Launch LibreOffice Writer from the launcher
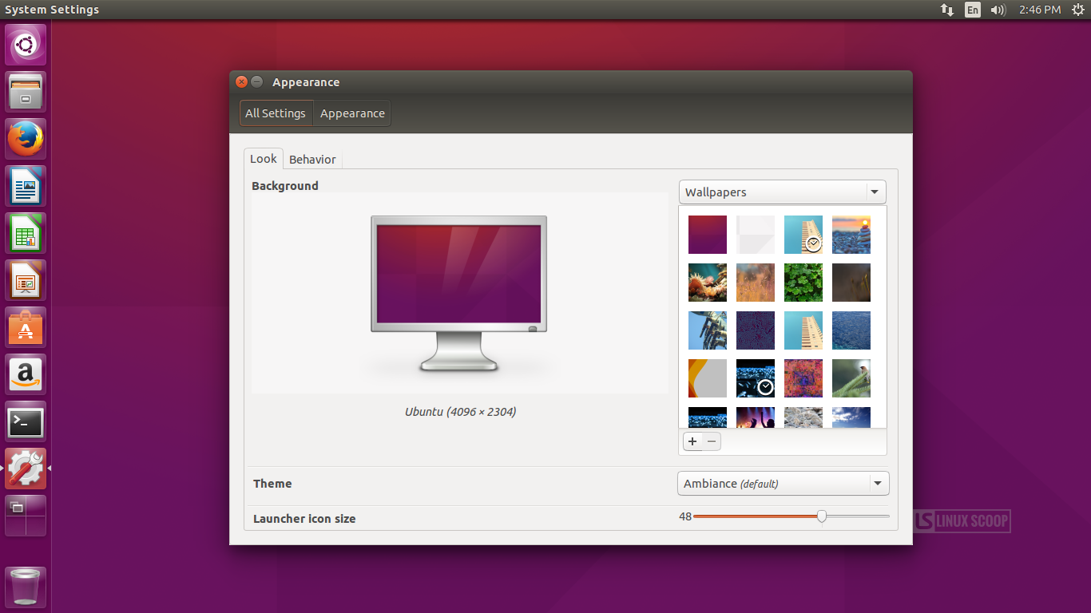 click(25, 185)
